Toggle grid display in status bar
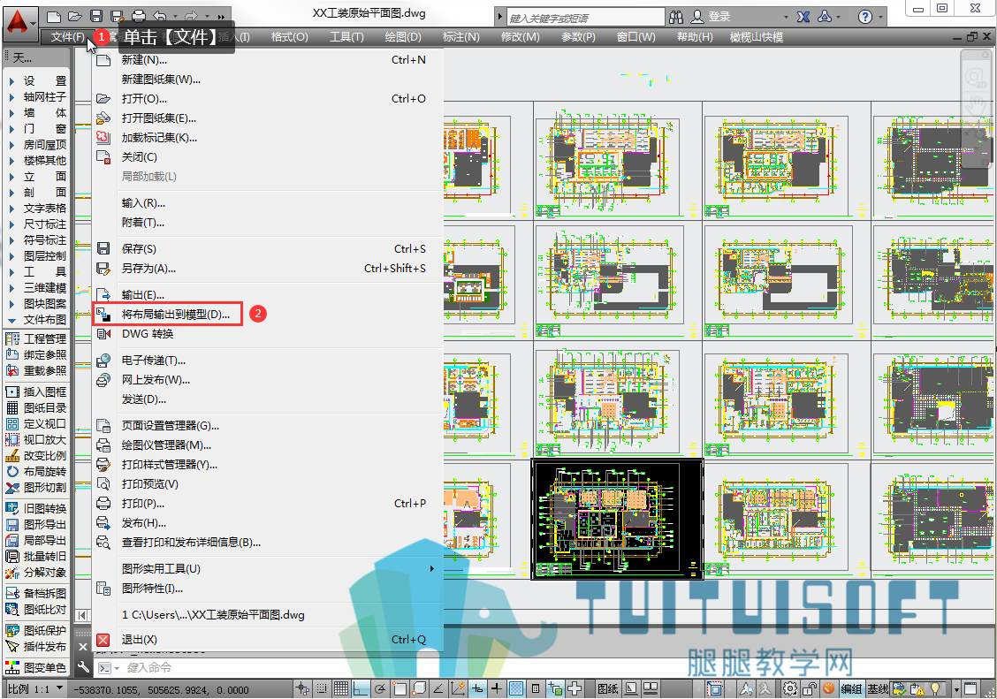The image size is (997, 699). pyautogui.click(x=341, y=688)
